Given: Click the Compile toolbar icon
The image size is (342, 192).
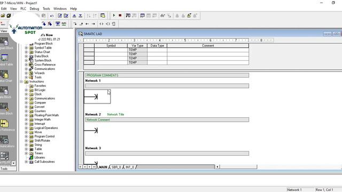Looking at the screenshot, I should [x=60, y=15].
